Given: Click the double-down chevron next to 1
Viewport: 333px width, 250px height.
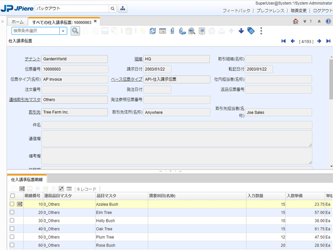Looking at the screenshot, I should coord(305,21).
